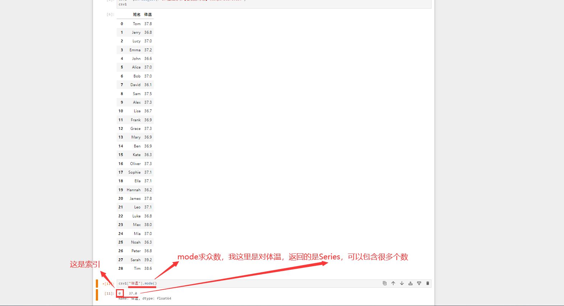Select the name Noah
The height and width of the screenshot is (306, 564).
[x=136, y=242]
